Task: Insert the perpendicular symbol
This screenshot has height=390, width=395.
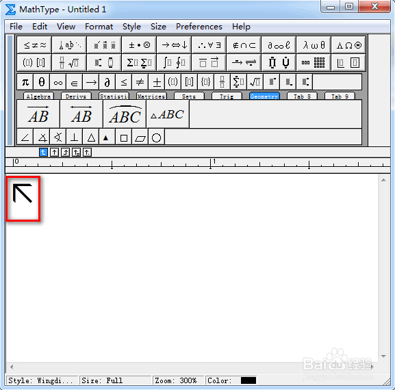Action: (75, 138)
